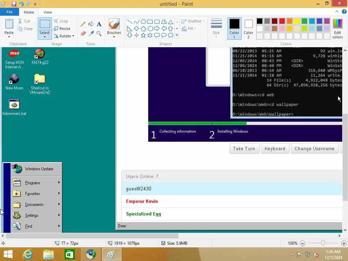Viewport: 348px width, 261px height.
Task: Switch to the Home tab
Action: coord(29,12)
